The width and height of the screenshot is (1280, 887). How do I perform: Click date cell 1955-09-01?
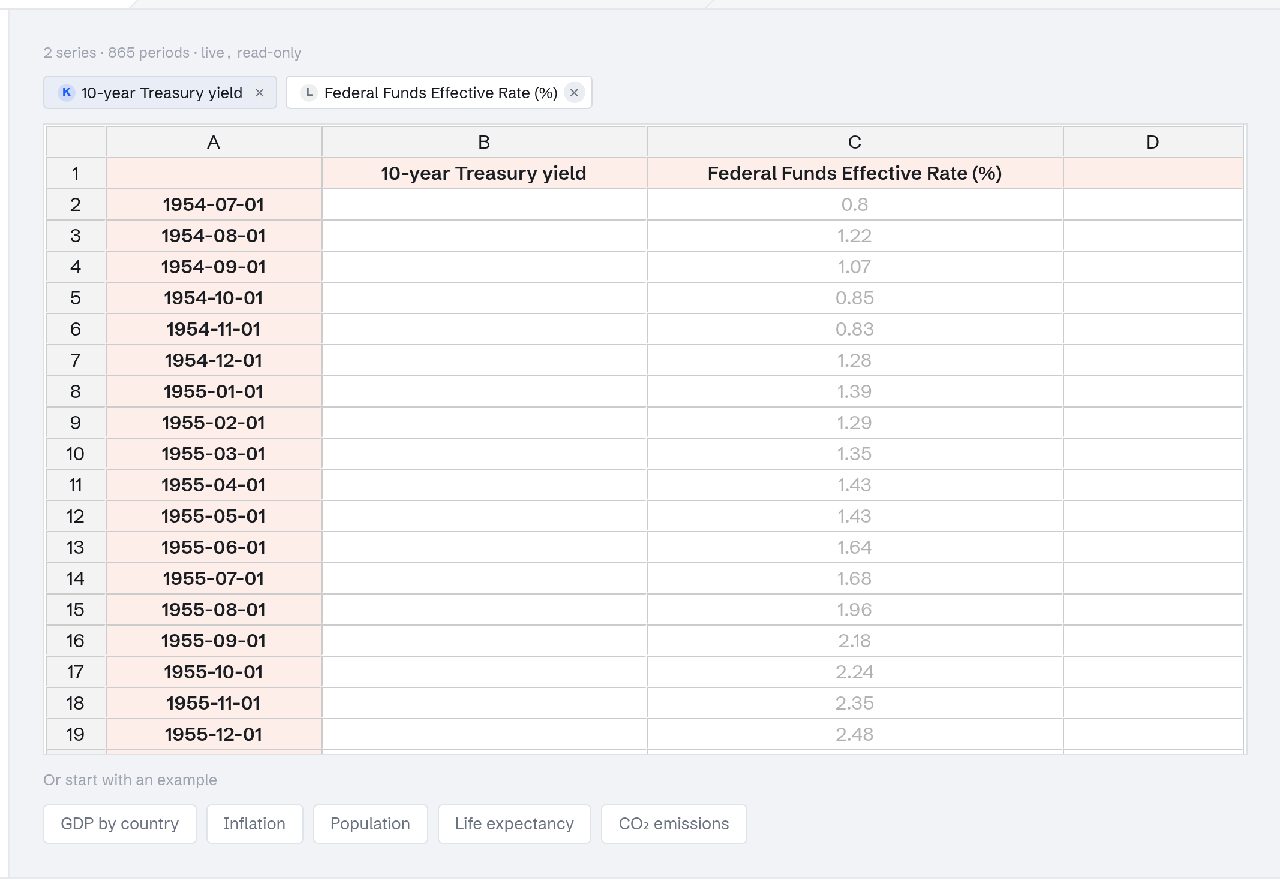(214, 641)
